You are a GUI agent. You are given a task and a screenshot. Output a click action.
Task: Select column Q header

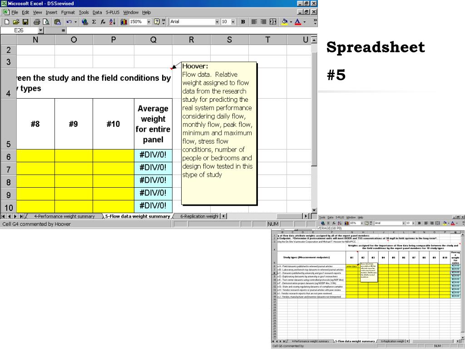coord(153,40)
